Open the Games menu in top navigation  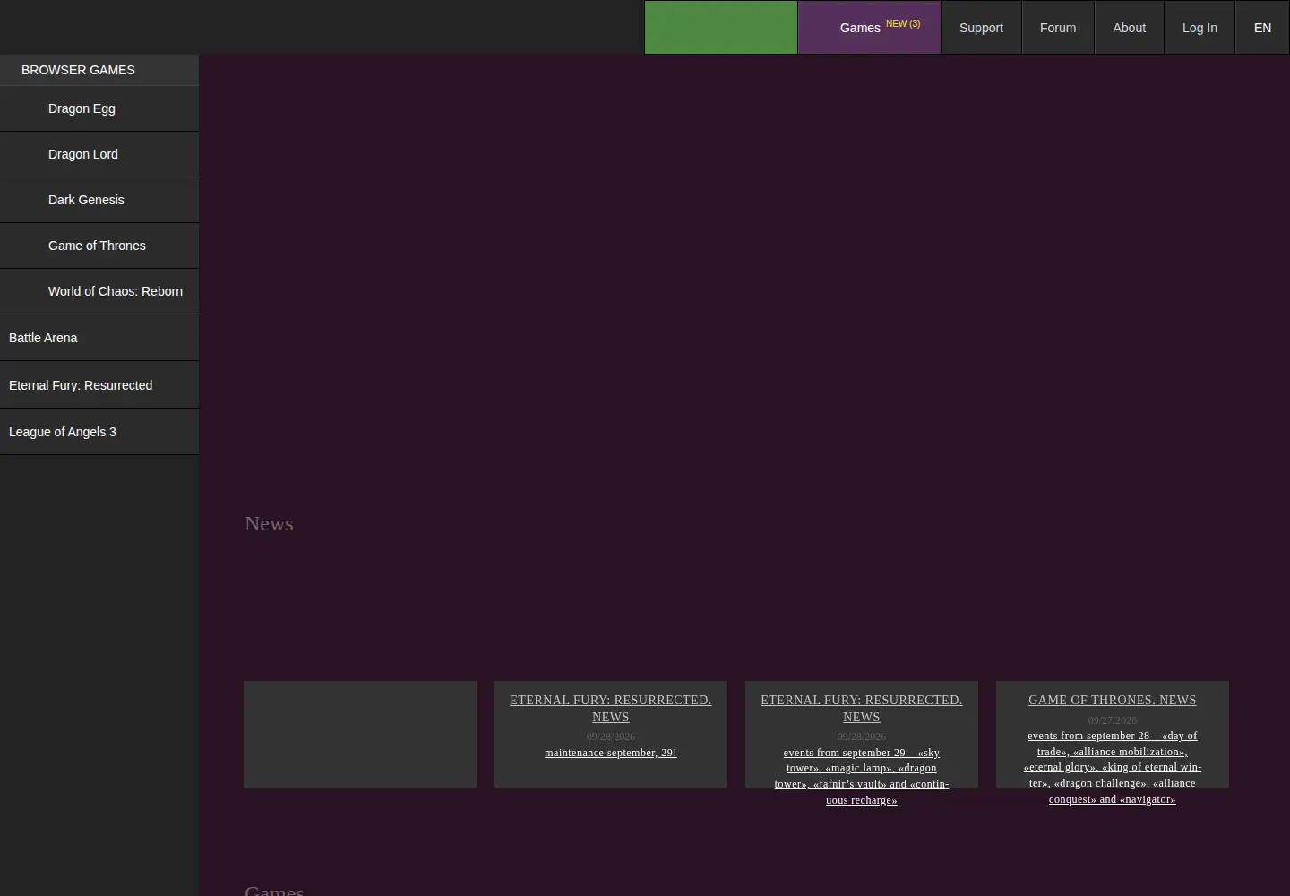(x=869, y=27)
